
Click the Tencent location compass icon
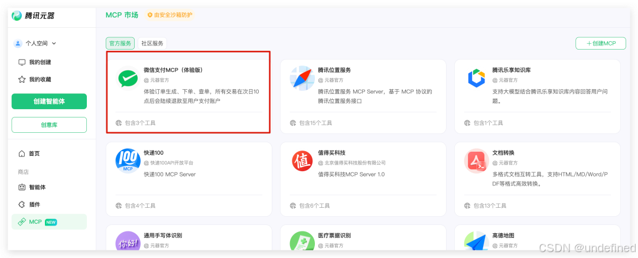pyautogui.click(x=302, y=77)
